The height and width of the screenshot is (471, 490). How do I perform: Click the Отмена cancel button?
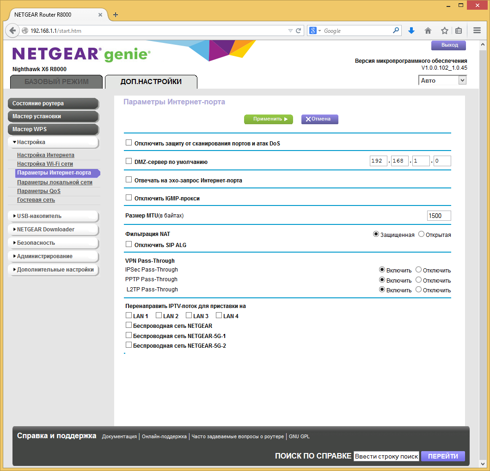coord(320,119)
